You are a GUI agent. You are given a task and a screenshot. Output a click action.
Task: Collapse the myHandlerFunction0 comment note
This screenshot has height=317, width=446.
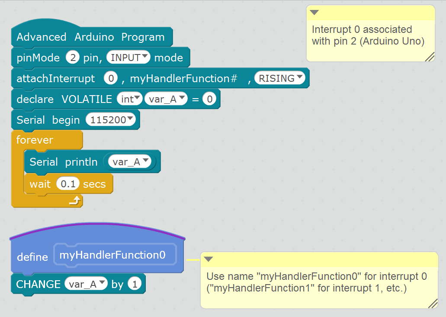pos(209,259)
